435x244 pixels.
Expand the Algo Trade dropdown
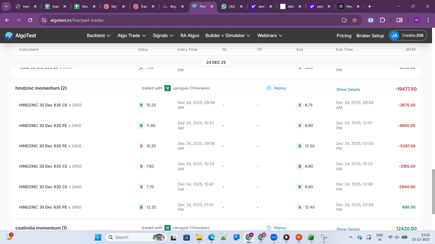pos(132,36)
